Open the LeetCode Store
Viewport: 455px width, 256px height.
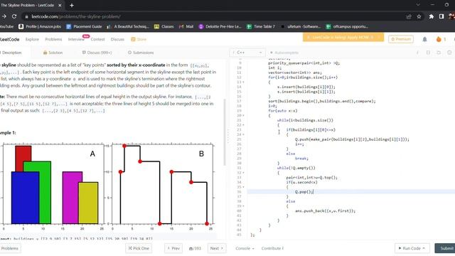coord(139,39)
